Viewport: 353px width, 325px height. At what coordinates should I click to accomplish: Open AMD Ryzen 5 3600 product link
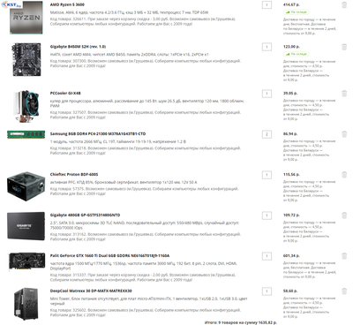point(67,4)
